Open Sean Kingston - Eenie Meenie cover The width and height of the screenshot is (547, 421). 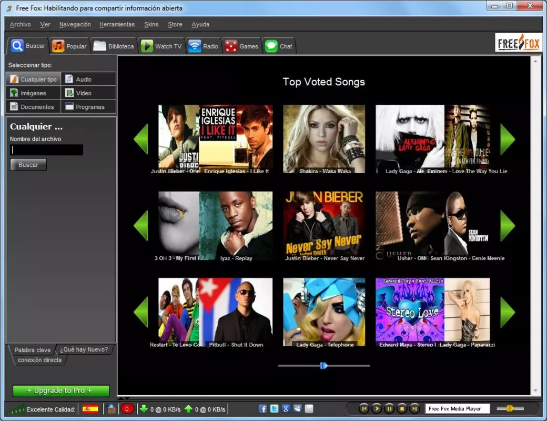[x=467, y=226]
